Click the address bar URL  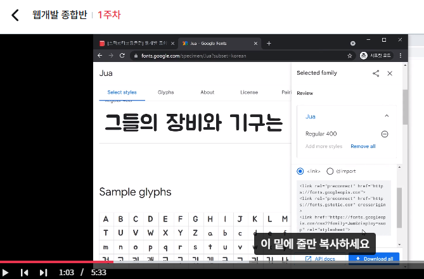(193, 56)
